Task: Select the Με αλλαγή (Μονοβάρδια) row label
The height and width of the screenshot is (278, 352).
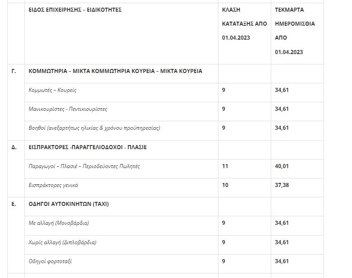Action: tap(59, 223)
